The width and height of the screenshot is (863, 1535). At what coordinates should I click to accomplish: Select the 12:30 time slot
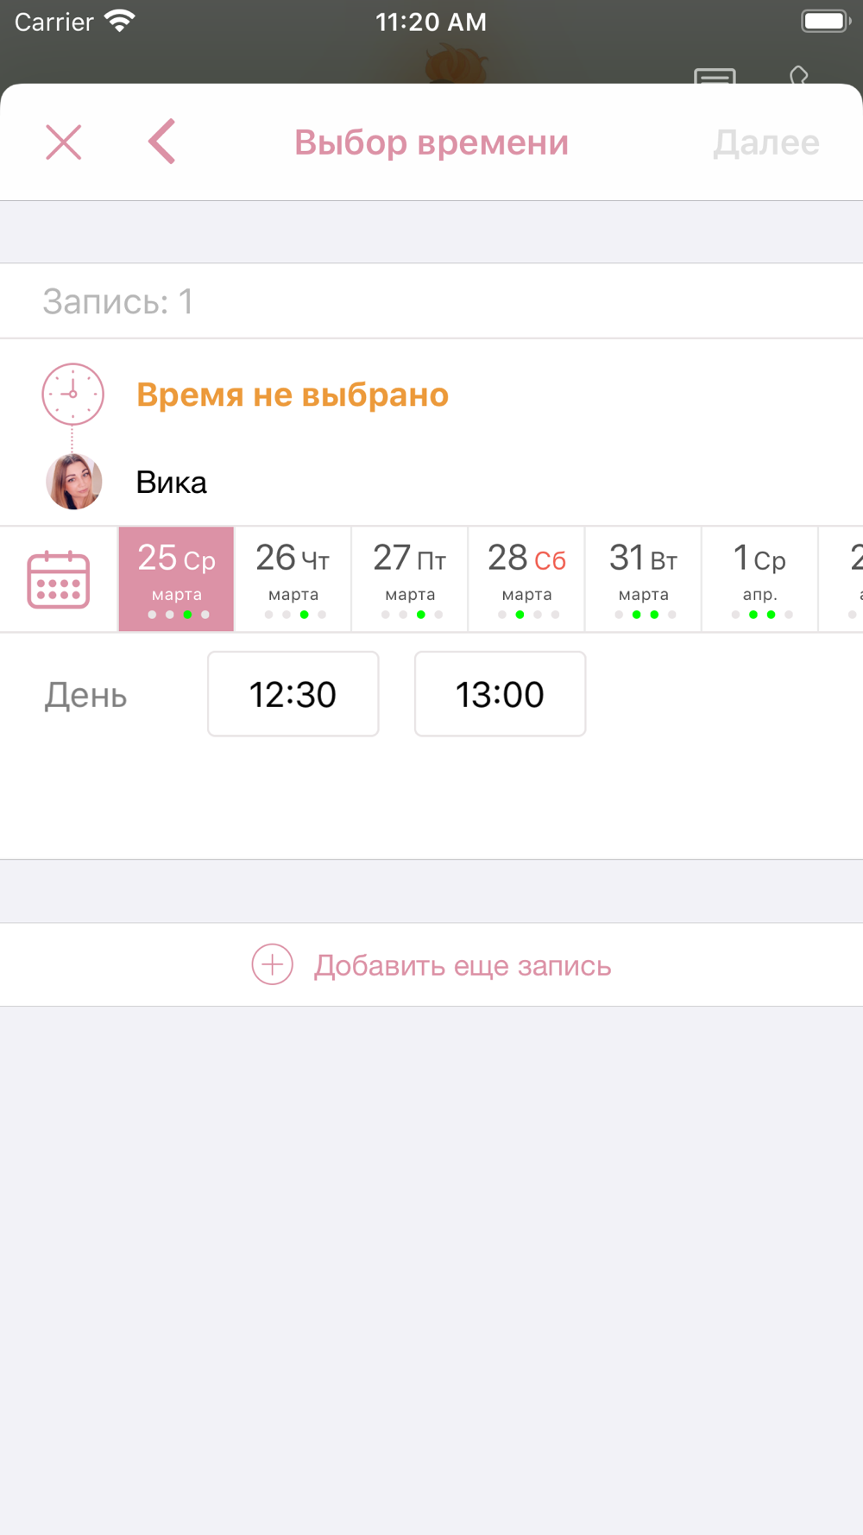(293, 694)
